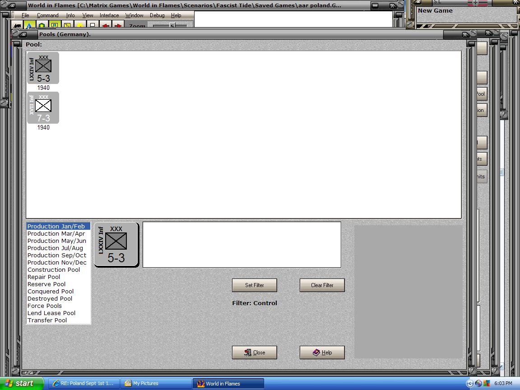Open the Windows start menu
Screen dimensions: 520x390
tap(22, 383)
